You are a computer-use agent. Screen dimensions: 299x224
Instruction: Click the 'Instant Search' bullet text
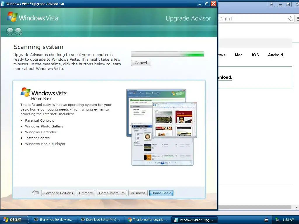coord(37,138)
